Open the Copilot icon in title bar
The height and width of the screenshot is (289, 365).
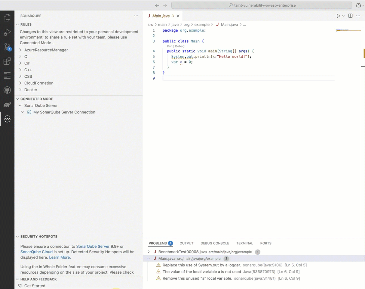coord(358,5)
